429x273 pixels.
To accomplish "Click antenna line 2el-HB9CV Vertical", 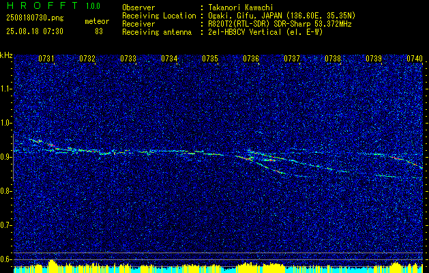I will click(265, 32).
